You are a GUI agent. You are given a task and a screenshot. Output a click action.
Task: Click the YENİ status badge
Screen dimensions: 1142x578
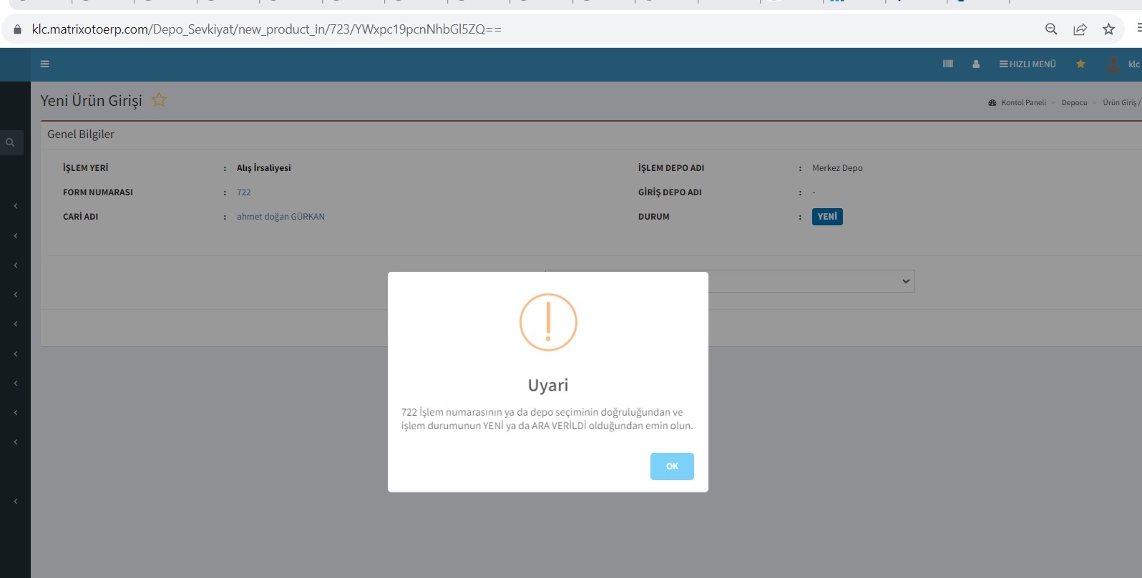pos(827,217)
